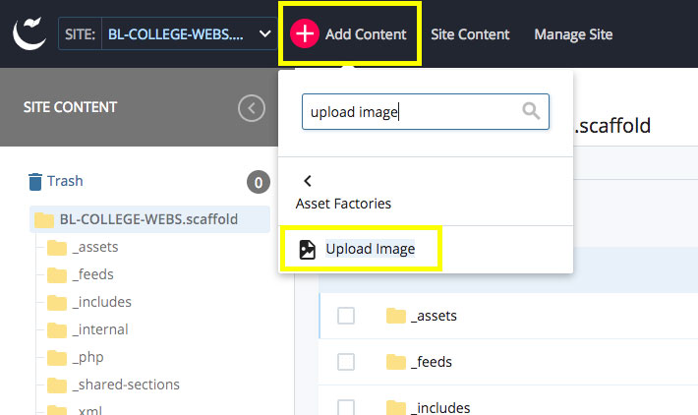Click the SITE CONTENT sidebar heading
Screen dimensions: 698x415
pyautogui.click(x=70, y=107)
